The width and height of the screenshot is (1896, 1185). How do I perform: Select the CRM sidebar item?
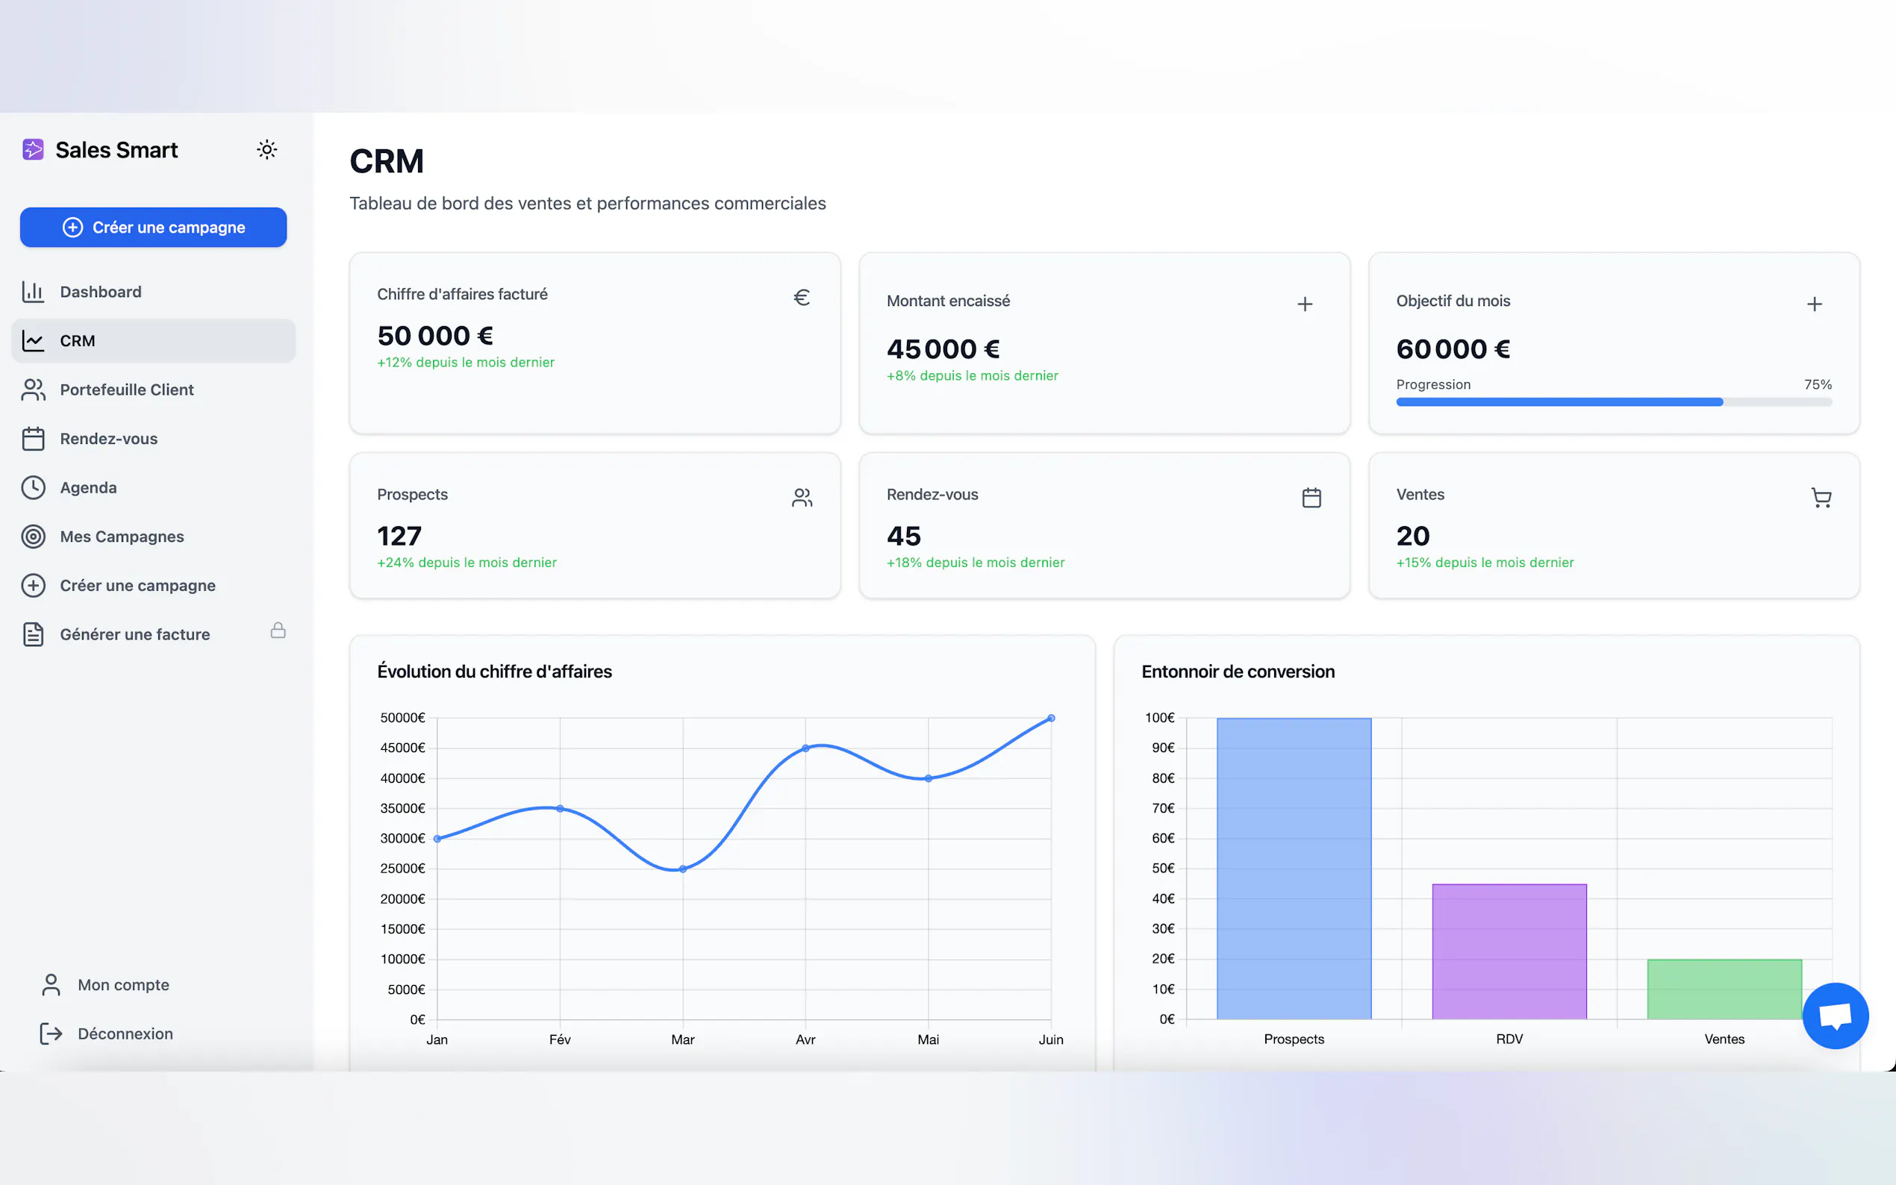[x=77, y=341]
